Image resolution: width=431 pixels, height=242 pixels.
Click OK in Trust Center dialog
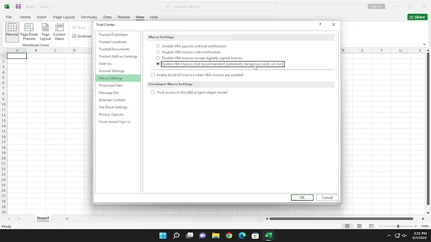point(302,198)
